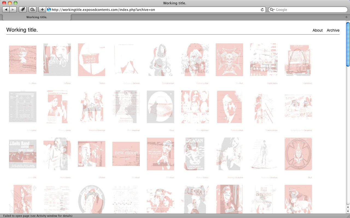The width and height of the screenshot is (350, 218).
Task: Open the J. Geils Band poster thumbnail
Action: click(23, 154)
